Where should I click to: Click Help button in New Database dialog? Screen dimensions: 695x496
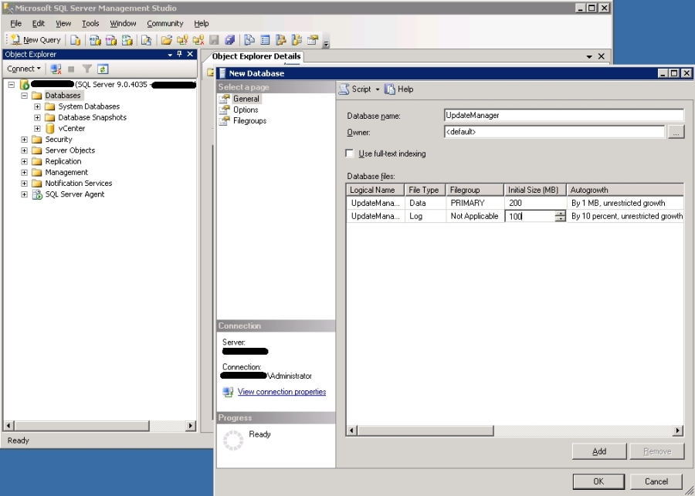(x=399, y=89)
